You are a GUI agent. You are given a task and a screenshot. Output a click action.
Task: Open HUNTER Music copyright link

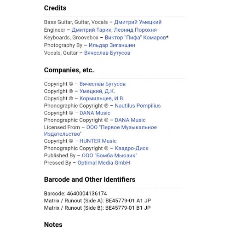click(98, 141)
